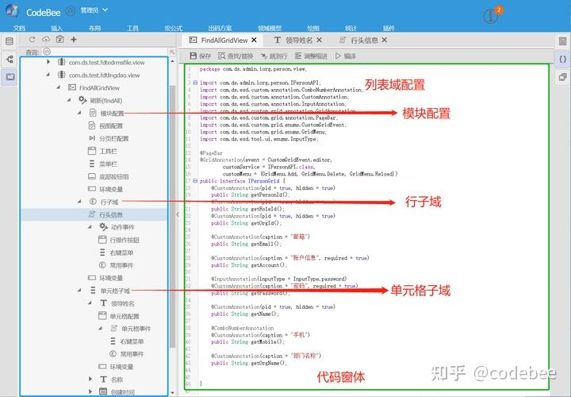Open the 文档 menu

[x=19, y=28]
